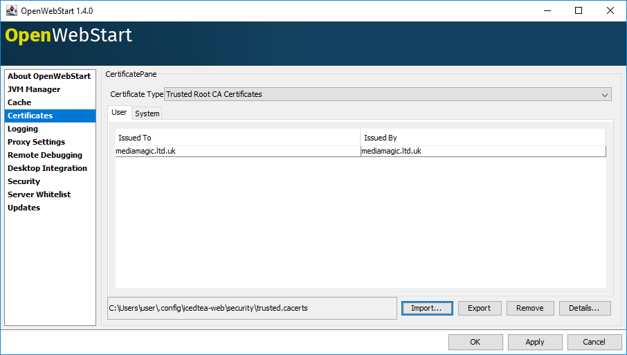Go to JVM Manager section
This screenshot has width=627, height=355.
pos(34,89)
